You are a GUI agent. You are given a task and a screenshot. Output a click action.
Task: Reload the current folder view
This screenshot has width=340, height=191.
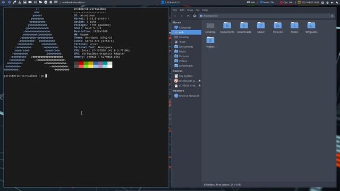(x=332, y=16)
